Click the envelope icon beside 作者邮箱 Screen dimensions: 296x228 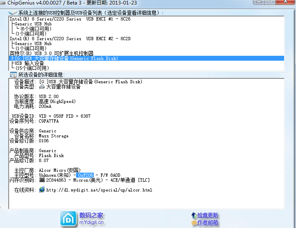194,223
